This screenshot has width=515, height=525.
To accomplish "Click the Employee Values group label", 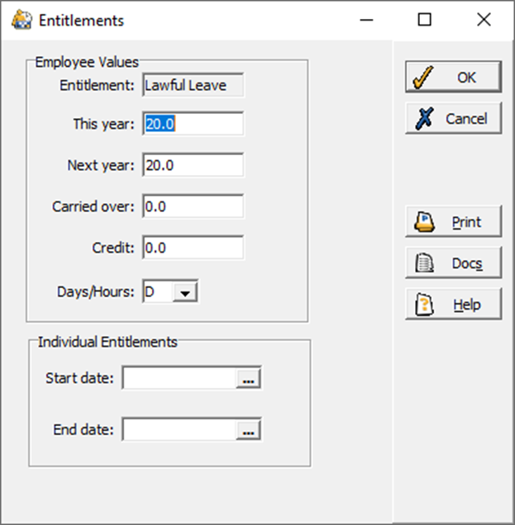I will [x=87, y=62].
